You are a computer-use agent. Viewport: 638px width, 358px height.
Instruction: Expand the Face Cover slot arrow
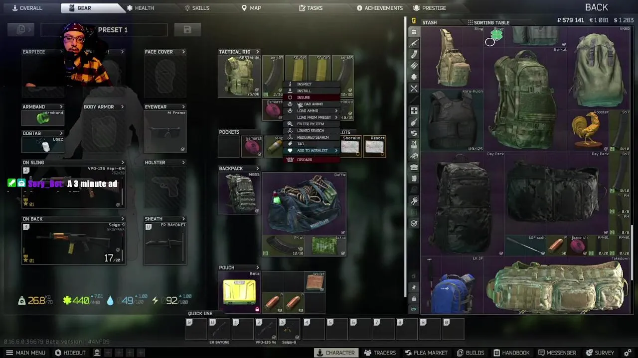[183, 52]
